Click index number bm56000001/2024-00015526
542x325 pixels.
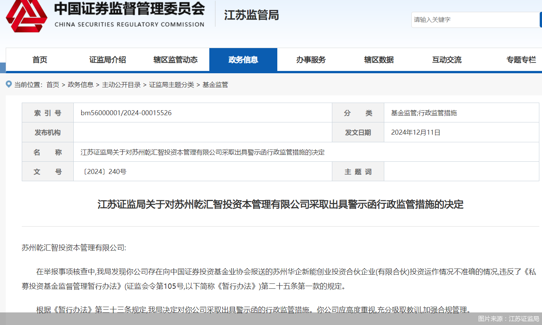pyautogui.click(x=126, y=113)
